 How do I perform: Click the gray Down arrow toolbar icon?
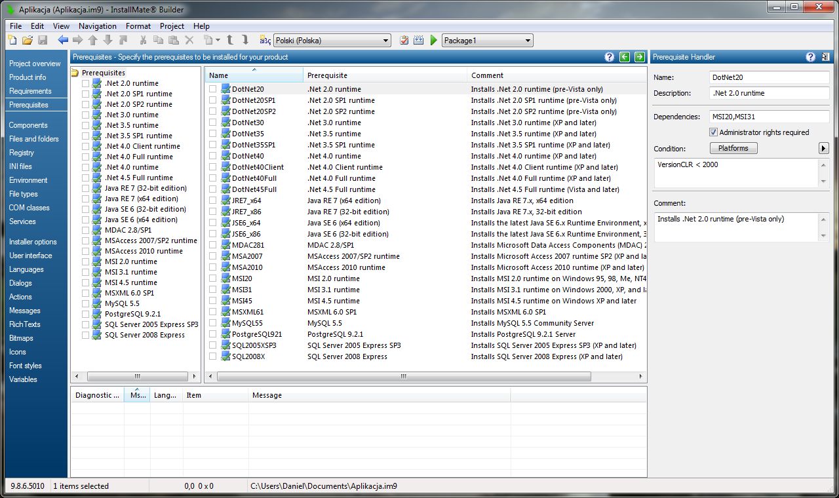107,41
